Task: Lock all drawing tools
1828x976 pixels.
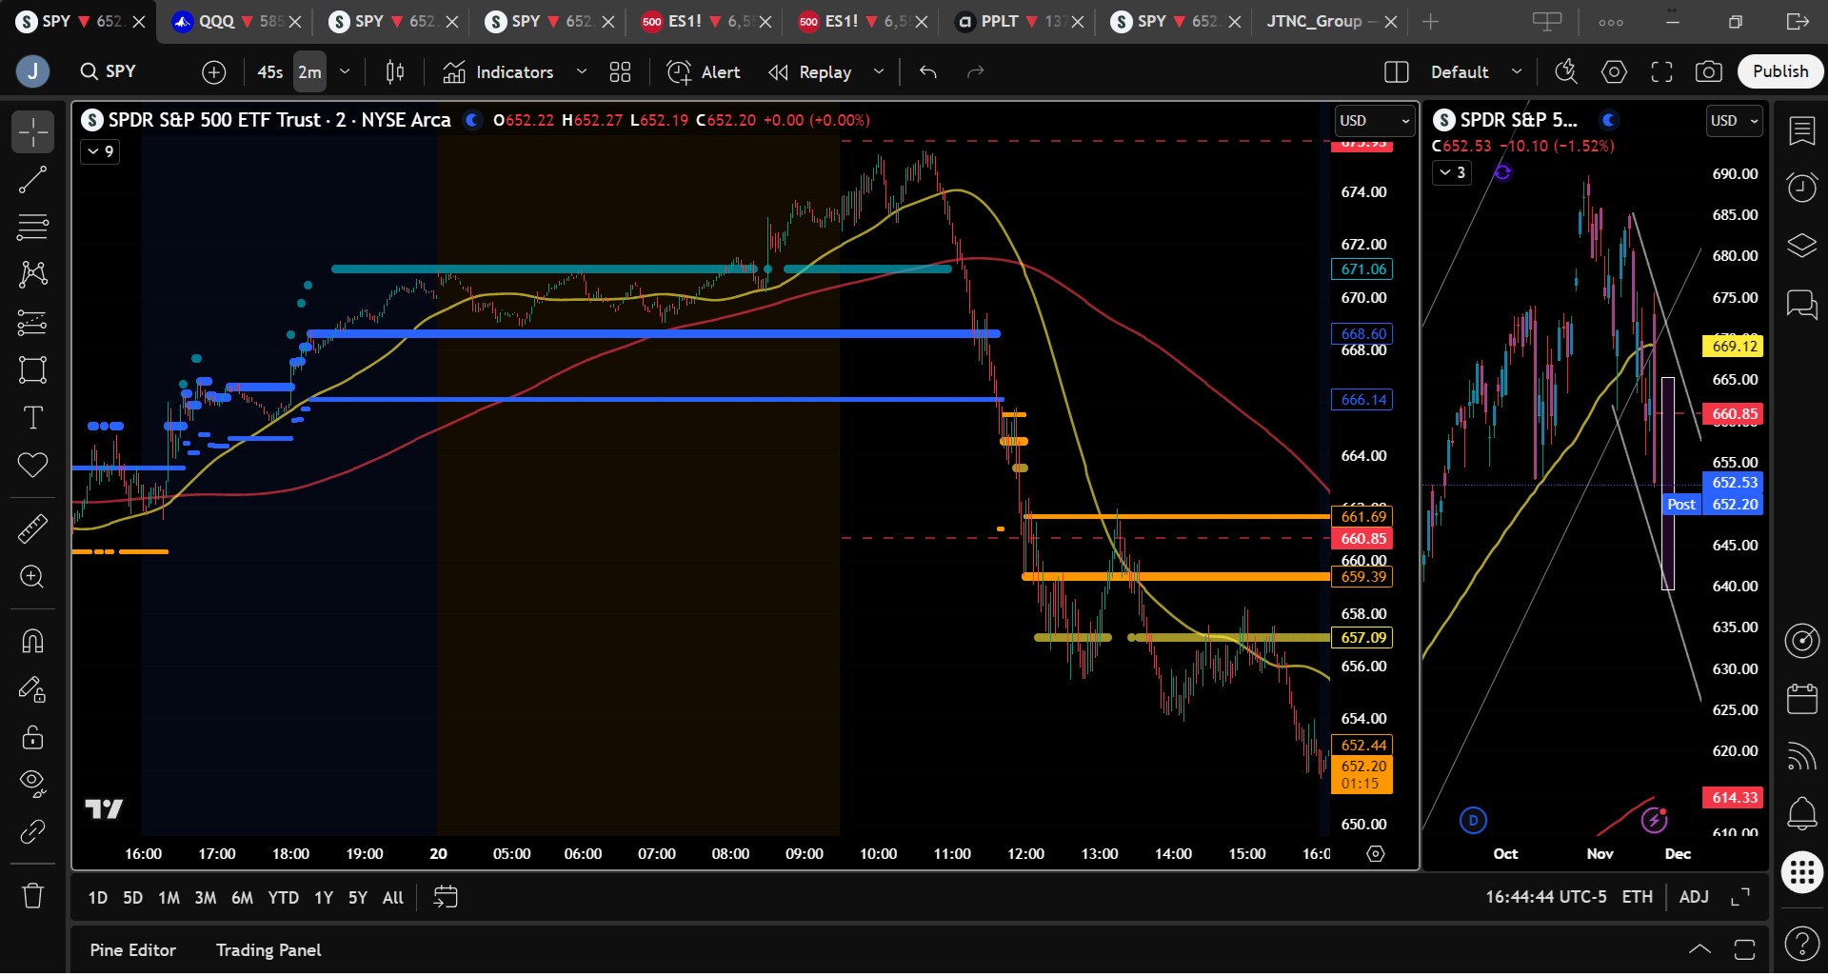Action: 32,736
